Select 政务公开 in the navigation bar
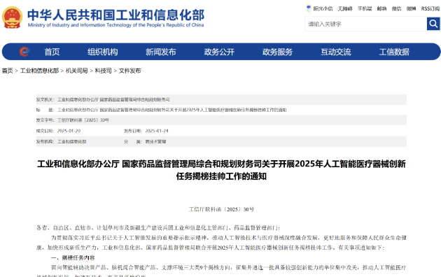Viewport: 441px width, 277px height. point(219,52)
